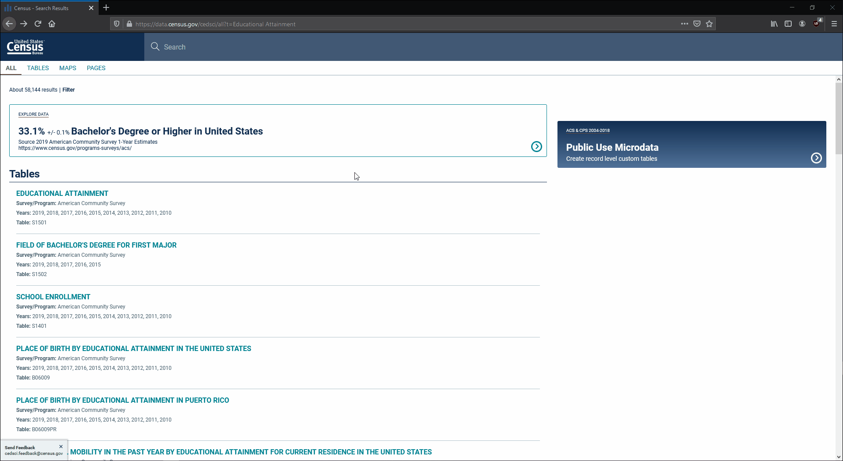
Task: Open Mobility in the Past Year table link
Action: [x=251, y=452]
